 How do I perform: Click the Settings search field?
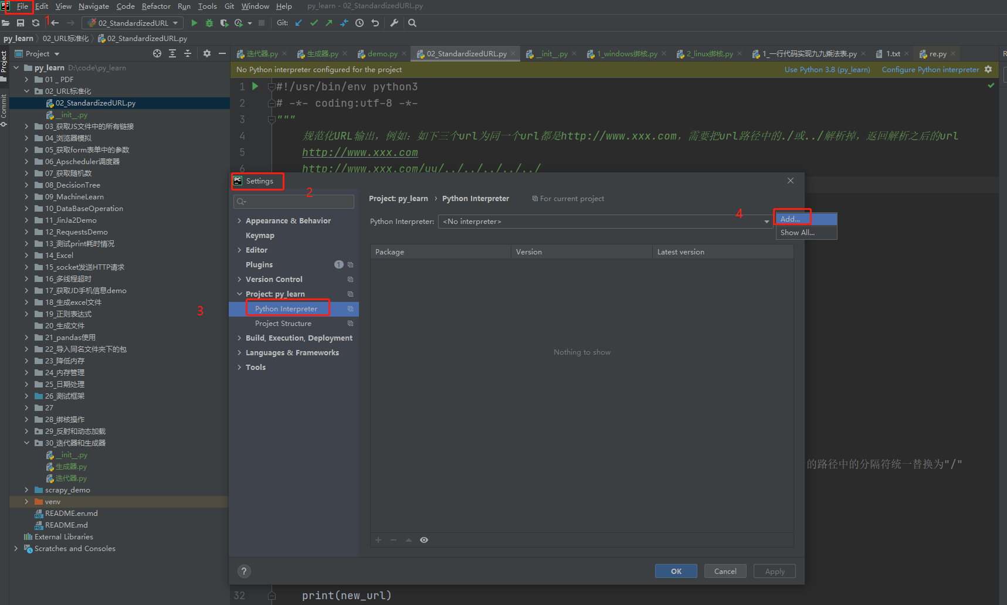[x=294, y=202]
